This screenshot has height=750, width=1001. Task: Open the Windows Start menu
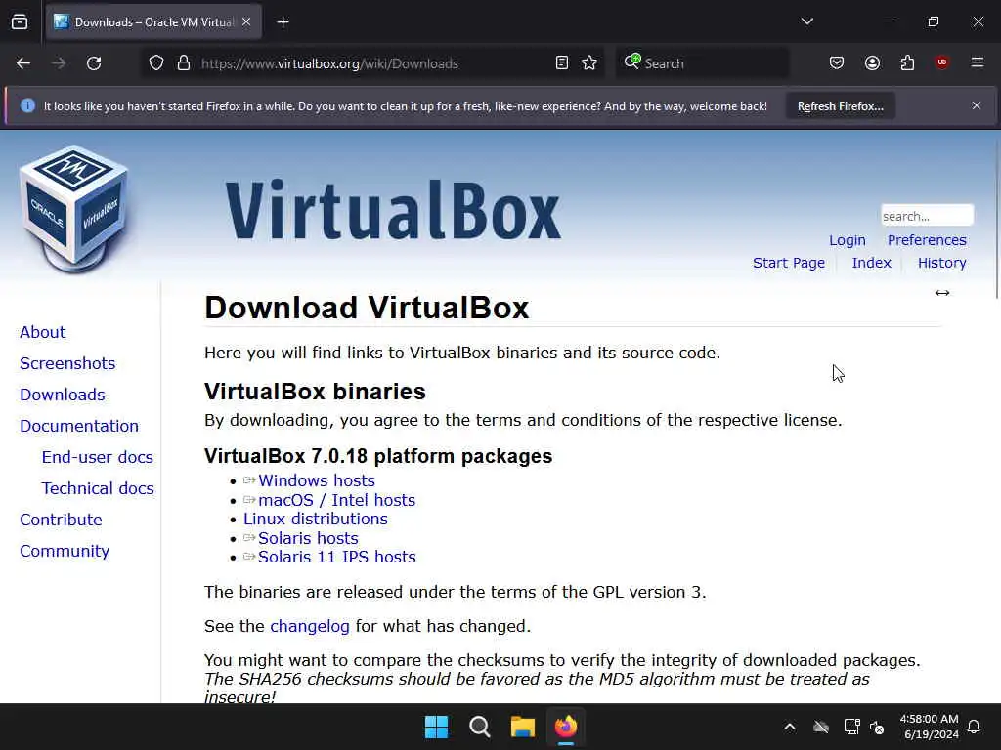(437, 727)
